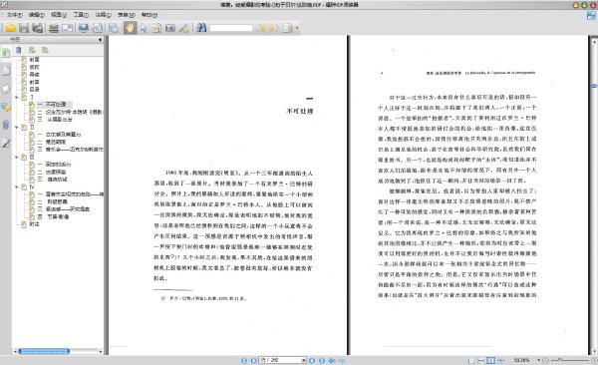Open the 编辑 (Edit) menu

[37, 15]
